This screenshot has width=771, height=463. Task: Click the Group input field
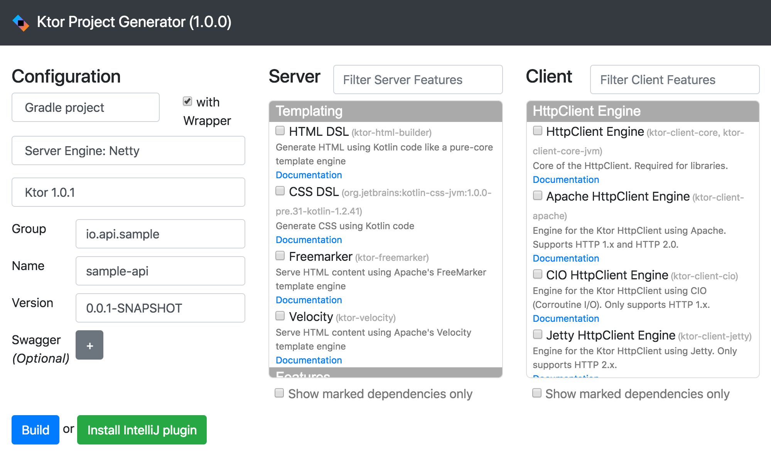[160, 234]
